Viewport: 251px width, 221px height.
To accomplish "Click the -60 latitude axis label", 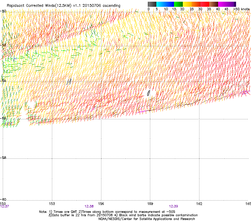I will click(3, 199).
